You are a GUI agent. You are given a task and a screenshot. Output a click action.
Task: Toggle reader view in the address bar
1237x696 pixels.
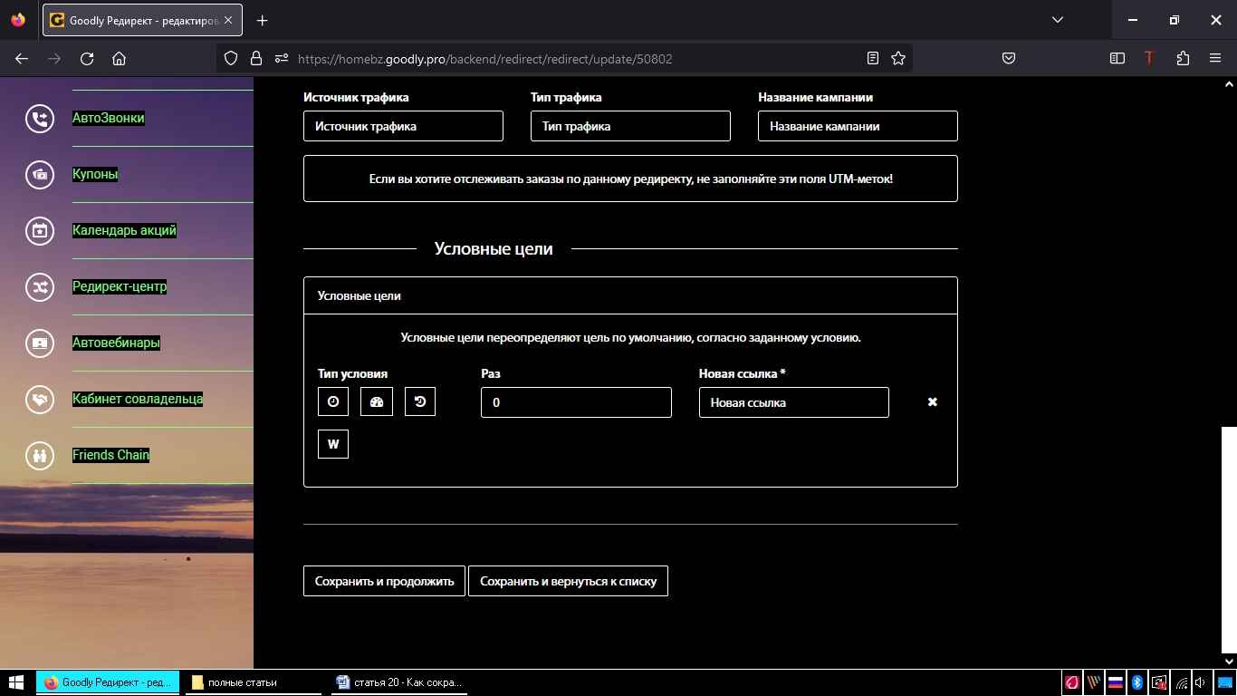(873, 58)
